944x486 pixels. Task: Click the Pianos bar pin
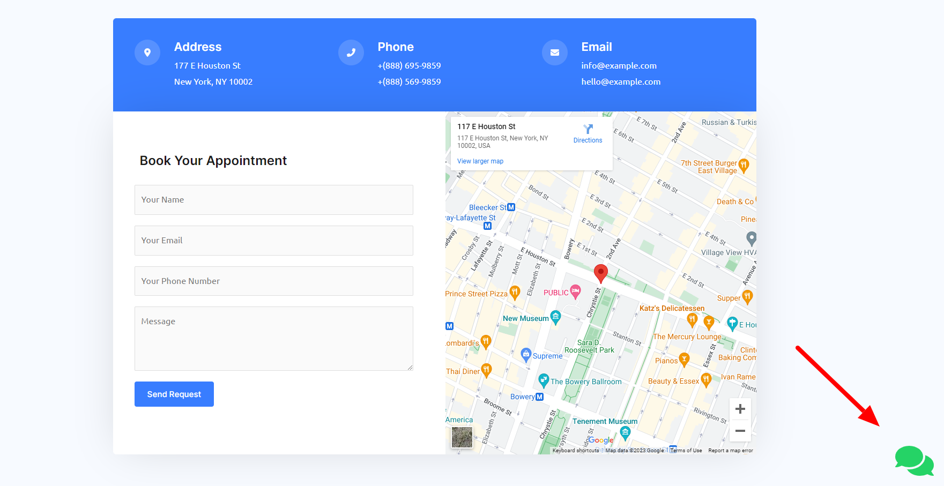(x=684, y=360)
